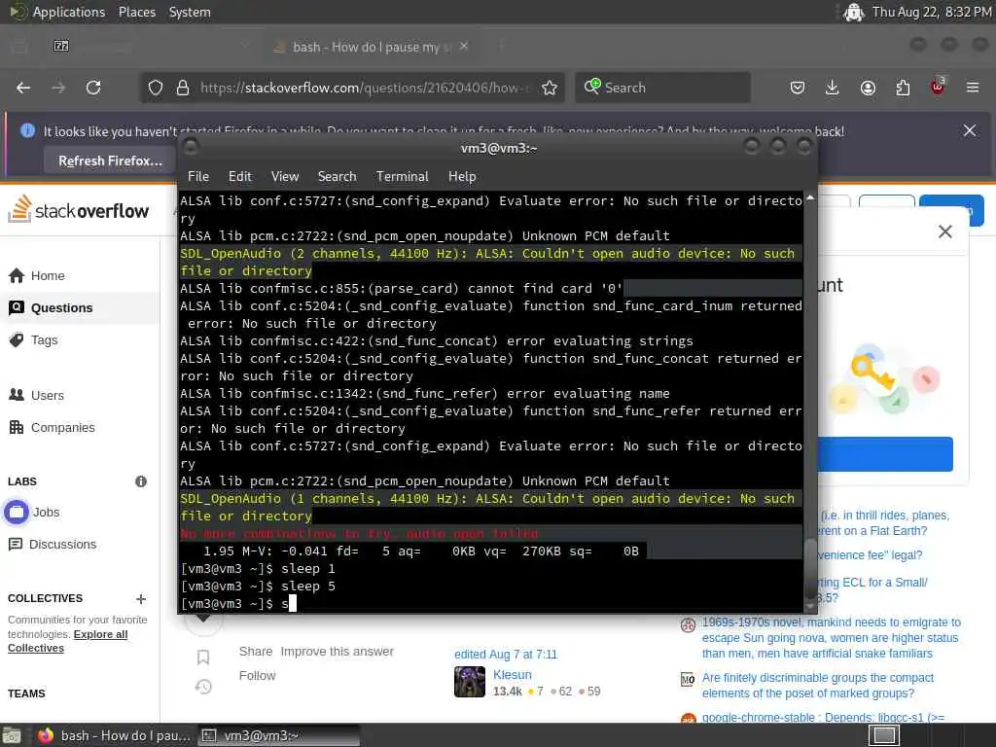The height and width of the screenshot is (747, 996).
Task: Open 1969s-1970s novel related question link
Action: tap(831, 638)
